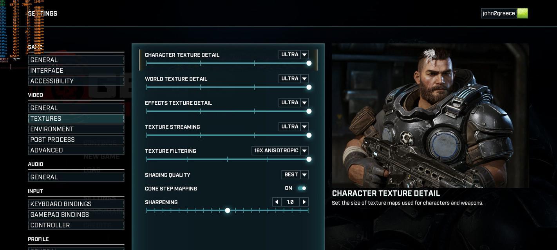The width and height of the screenshot is (557, 250).
Task: Increase Sharpening with the right arrow
Action: coord(304,202)
